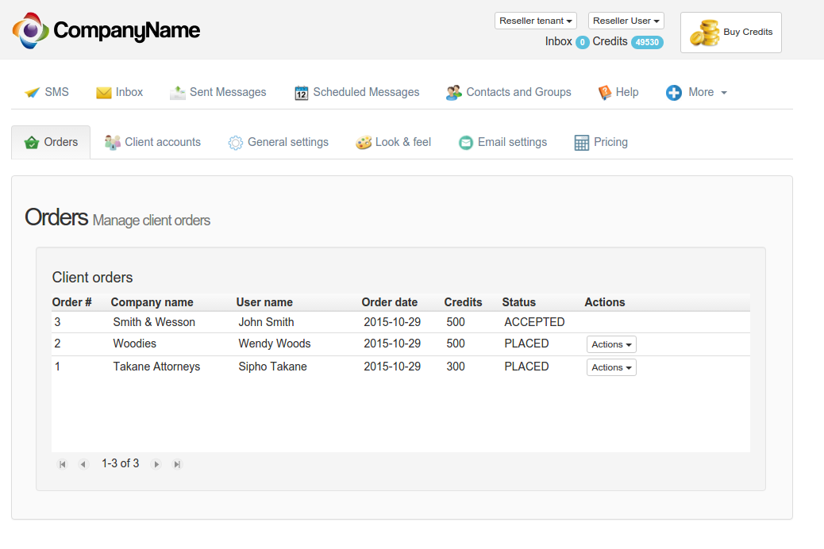Screen dimensions: 824x549
Task: Open Actions dropdown for Takane Attorneys order
Action: [611, 367]
